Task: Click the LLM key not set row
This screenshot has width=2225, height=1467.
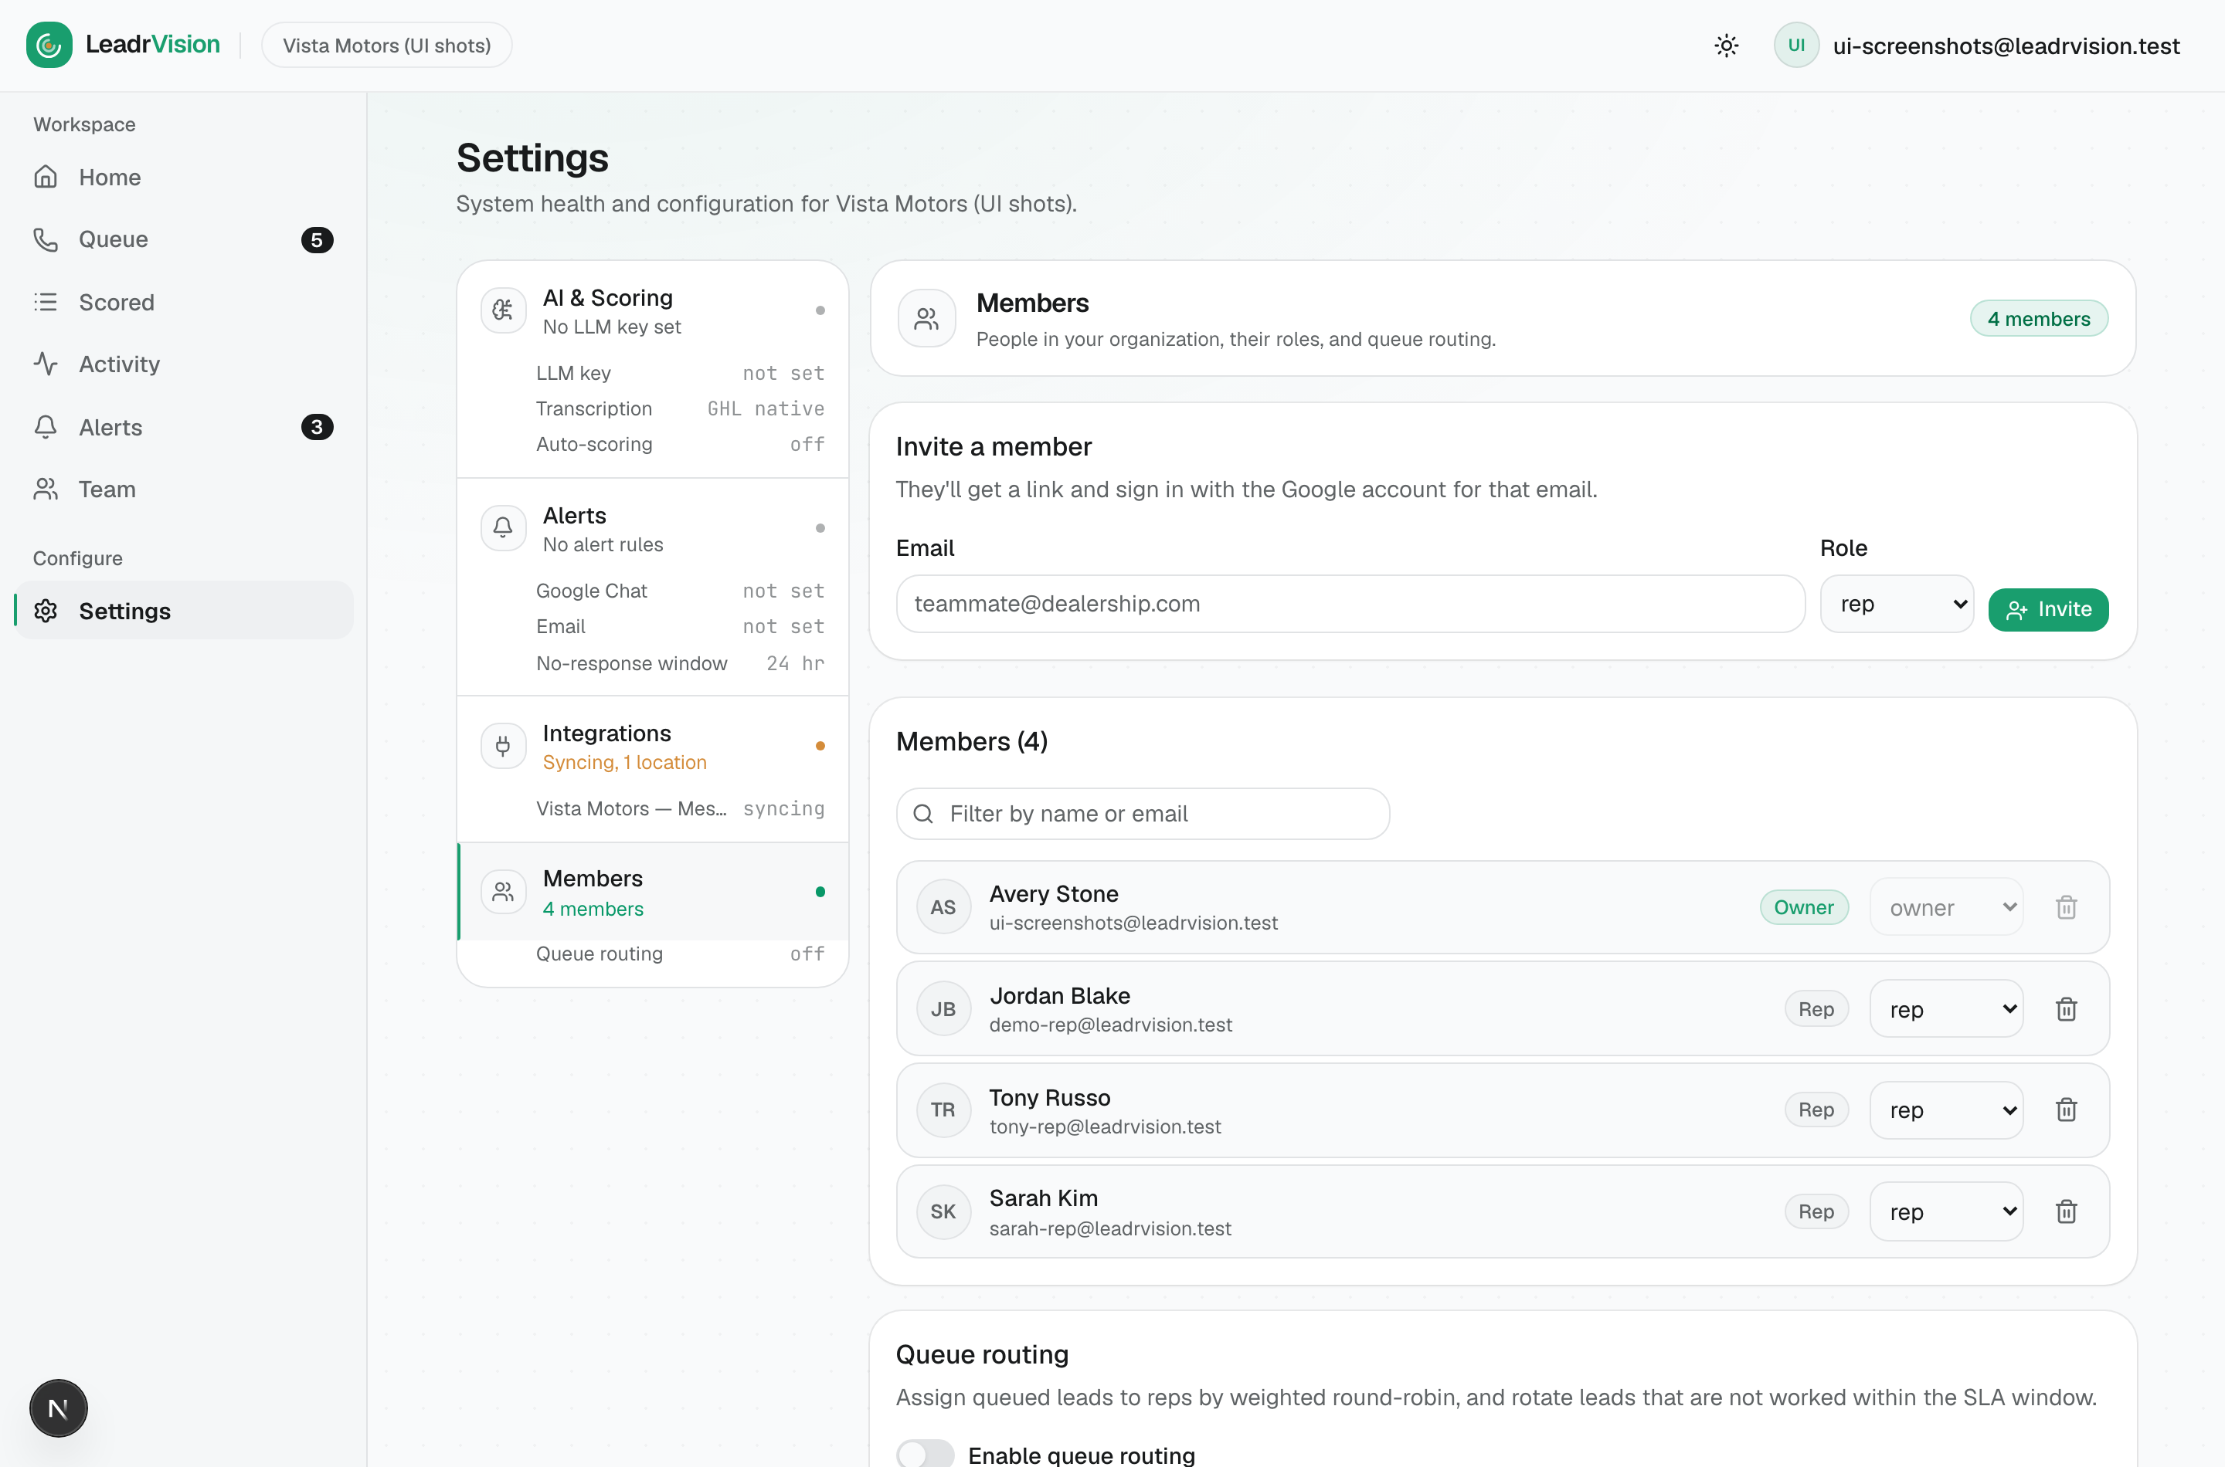Action: [680, 373]
